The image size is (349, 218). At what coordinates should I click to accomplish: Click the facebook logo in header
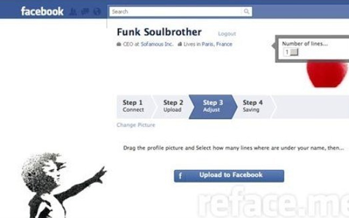coord(42,11)
